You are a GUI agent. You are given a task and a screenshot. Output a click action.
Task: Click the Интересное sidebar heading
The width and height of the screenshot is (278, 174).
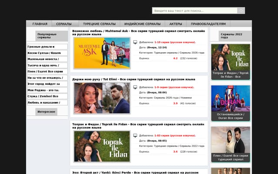coord(46,112)
